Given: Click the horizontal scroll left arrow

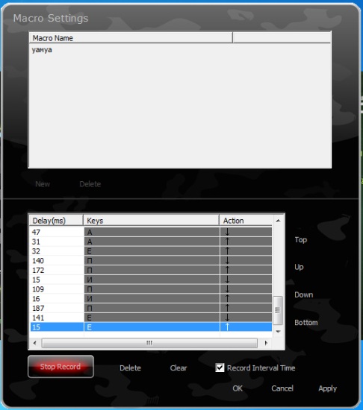Looking at the screenshot, I should (x=35, y=343).
